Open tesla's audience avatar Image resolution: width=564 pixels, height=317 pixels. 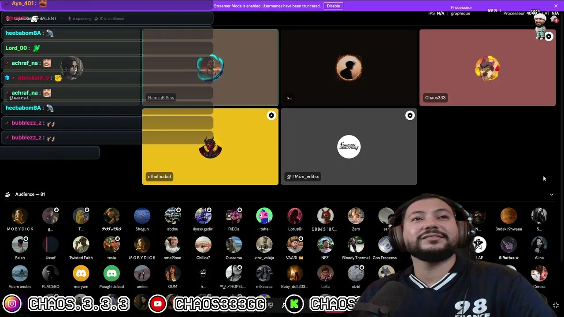click(111, 244)
